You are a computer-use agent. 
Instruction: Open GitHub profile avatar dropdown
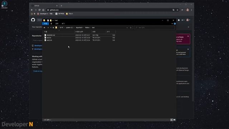pyautogui.click(x=188, y=20)
